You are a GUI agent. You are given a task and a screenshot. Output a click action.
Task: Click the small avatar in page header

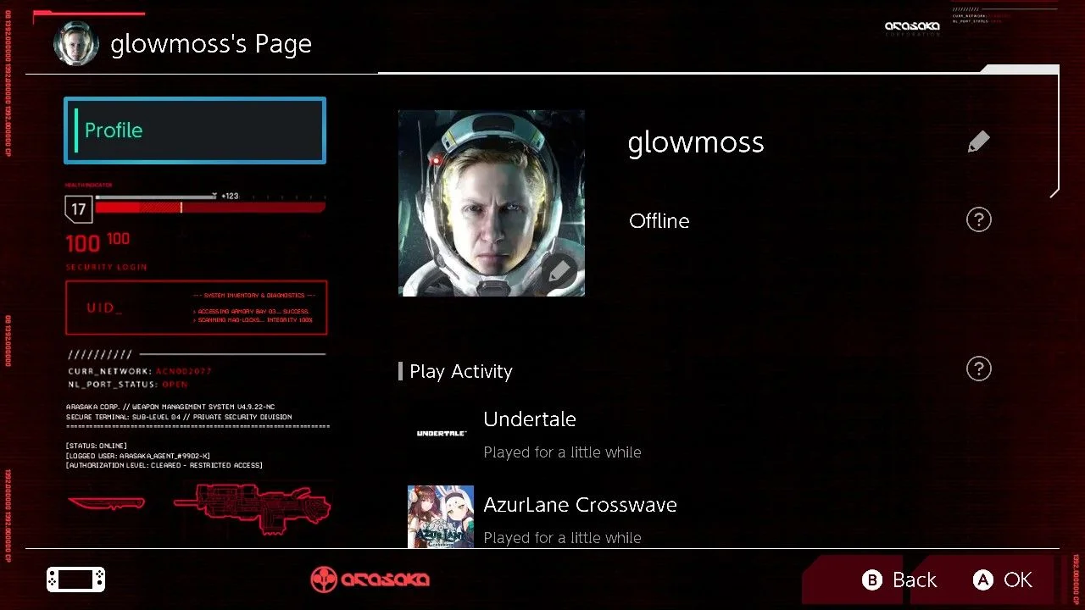[x=76, y=43]
